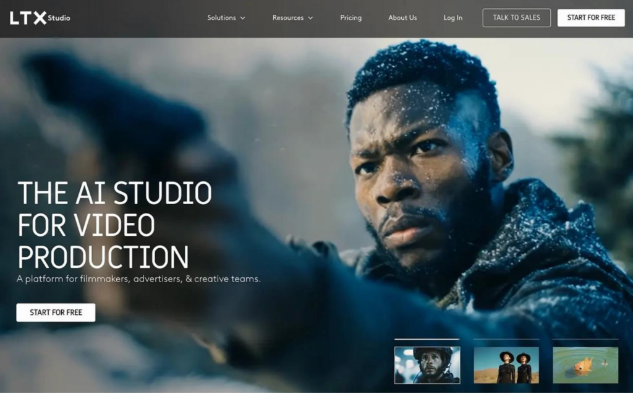Screen dimensions: 633x393
Task: Select the soldier with helmet thumbnail
Action: [x=427, y=365]
